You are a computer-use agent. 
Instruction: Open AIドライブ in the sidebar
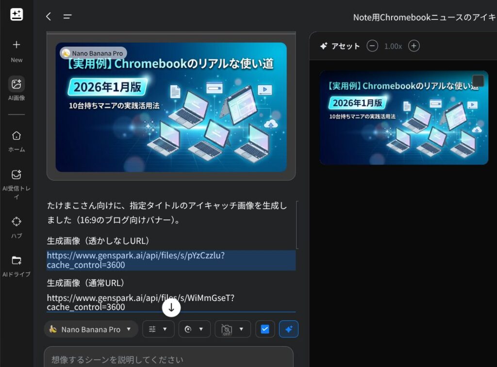point(17,266)
